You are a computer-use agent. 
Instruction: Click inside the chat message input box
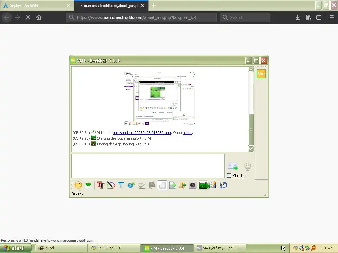point(148,166)
